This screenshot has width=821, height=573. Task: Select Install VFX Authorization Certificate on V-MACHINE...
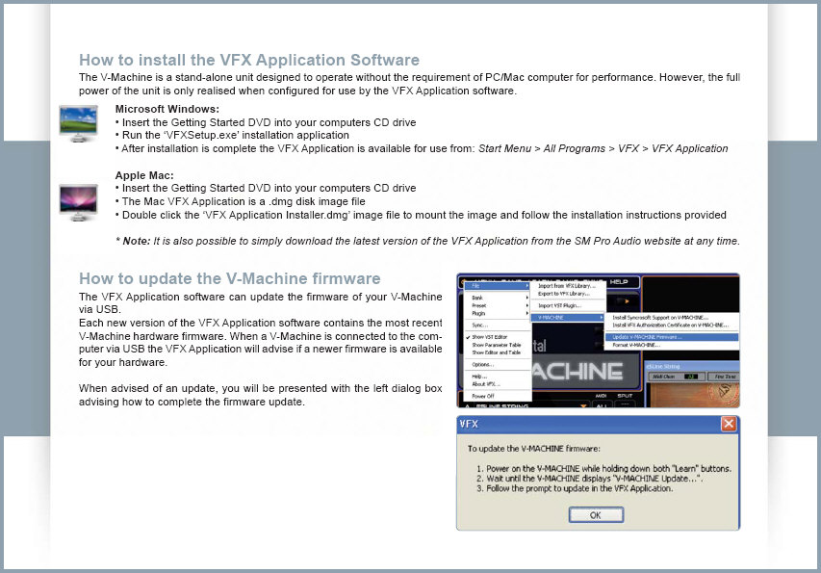tap(672, 326)
